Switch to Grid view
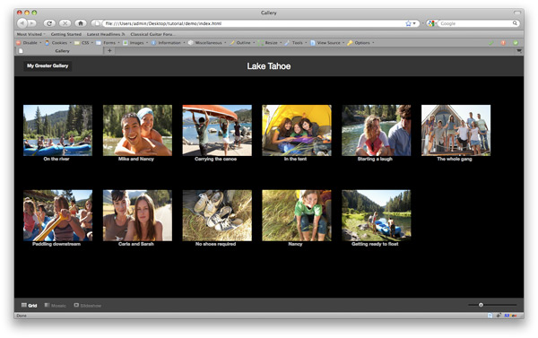This screenshot has width=538, height=338. point(30,306)
